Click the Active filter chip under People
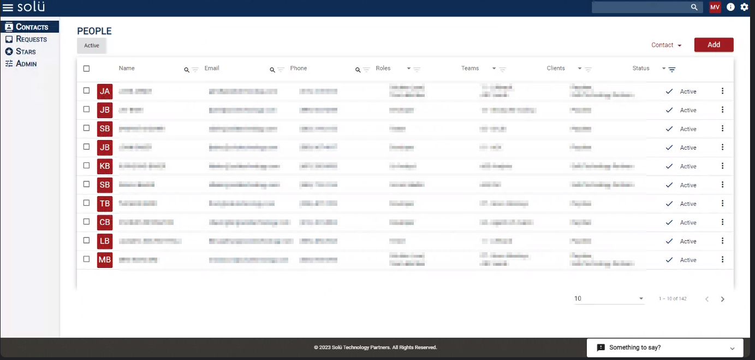This screenshot has height=360, width=755. pos(92,46)
